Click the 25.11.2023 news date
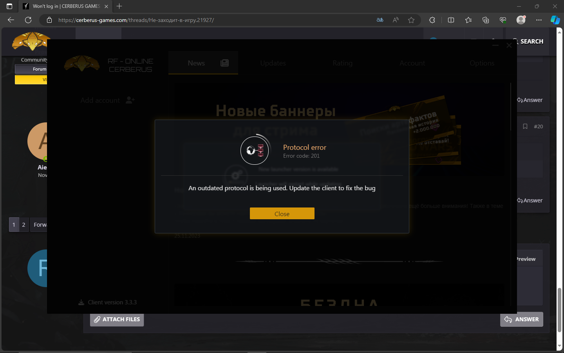 click(187, 236)
